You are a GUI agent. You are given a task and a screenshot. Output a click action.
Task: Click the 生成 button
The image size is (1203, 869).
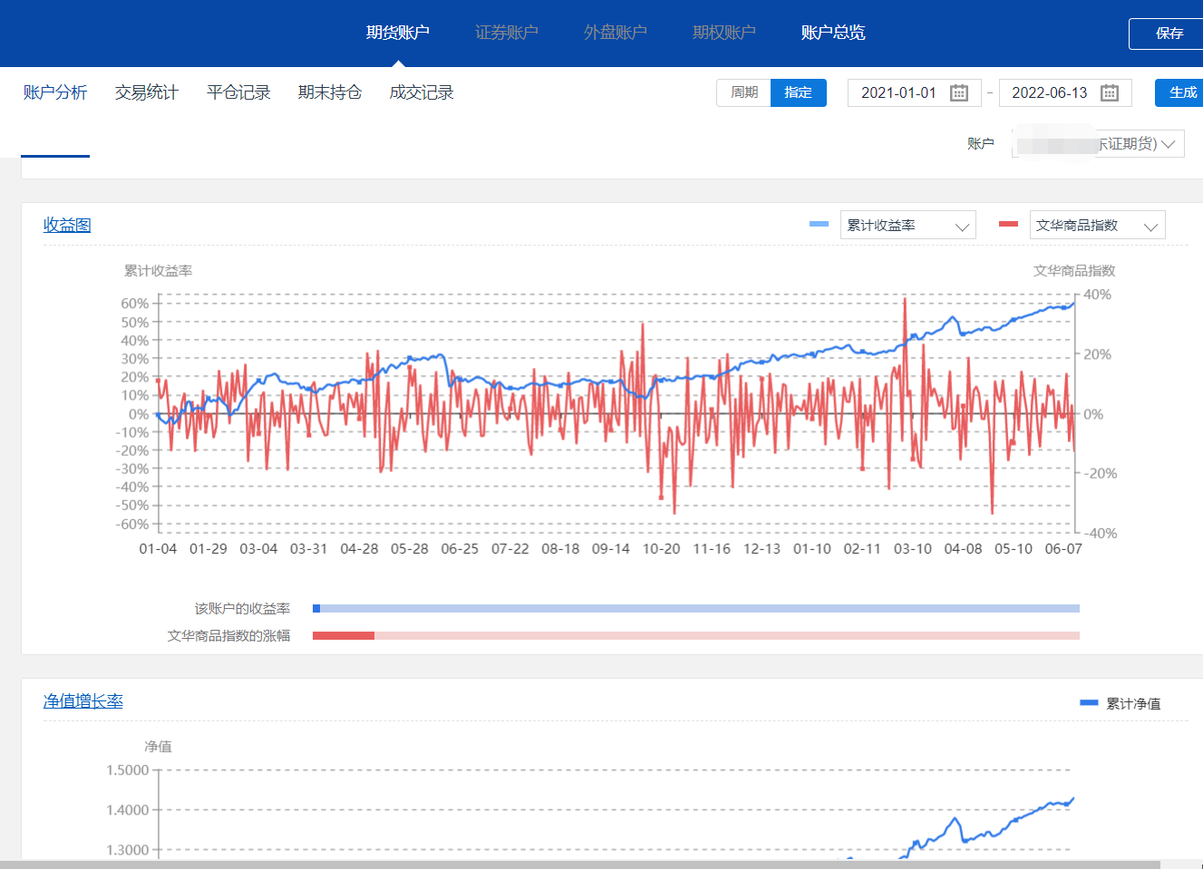(1179, 92)
